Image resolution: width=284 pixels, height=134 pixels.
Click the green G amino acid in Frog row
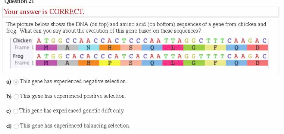[x=194, y=62]
